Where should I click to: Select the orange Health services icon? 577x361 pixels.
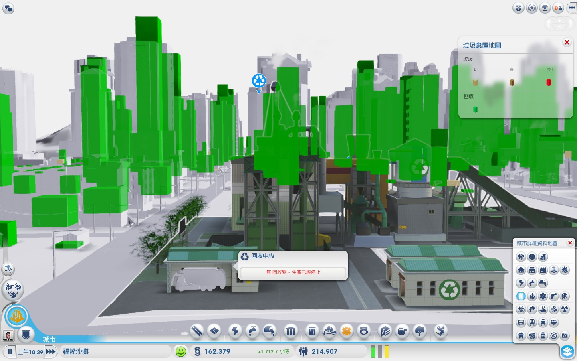[346, 331]
